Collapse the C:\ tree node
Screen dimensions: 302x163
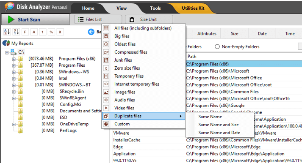(7, 52)
